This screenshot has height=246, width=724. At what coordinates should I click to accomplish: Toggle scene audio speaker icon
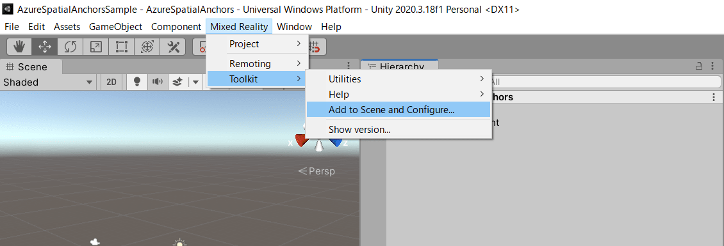click(158, 82)
